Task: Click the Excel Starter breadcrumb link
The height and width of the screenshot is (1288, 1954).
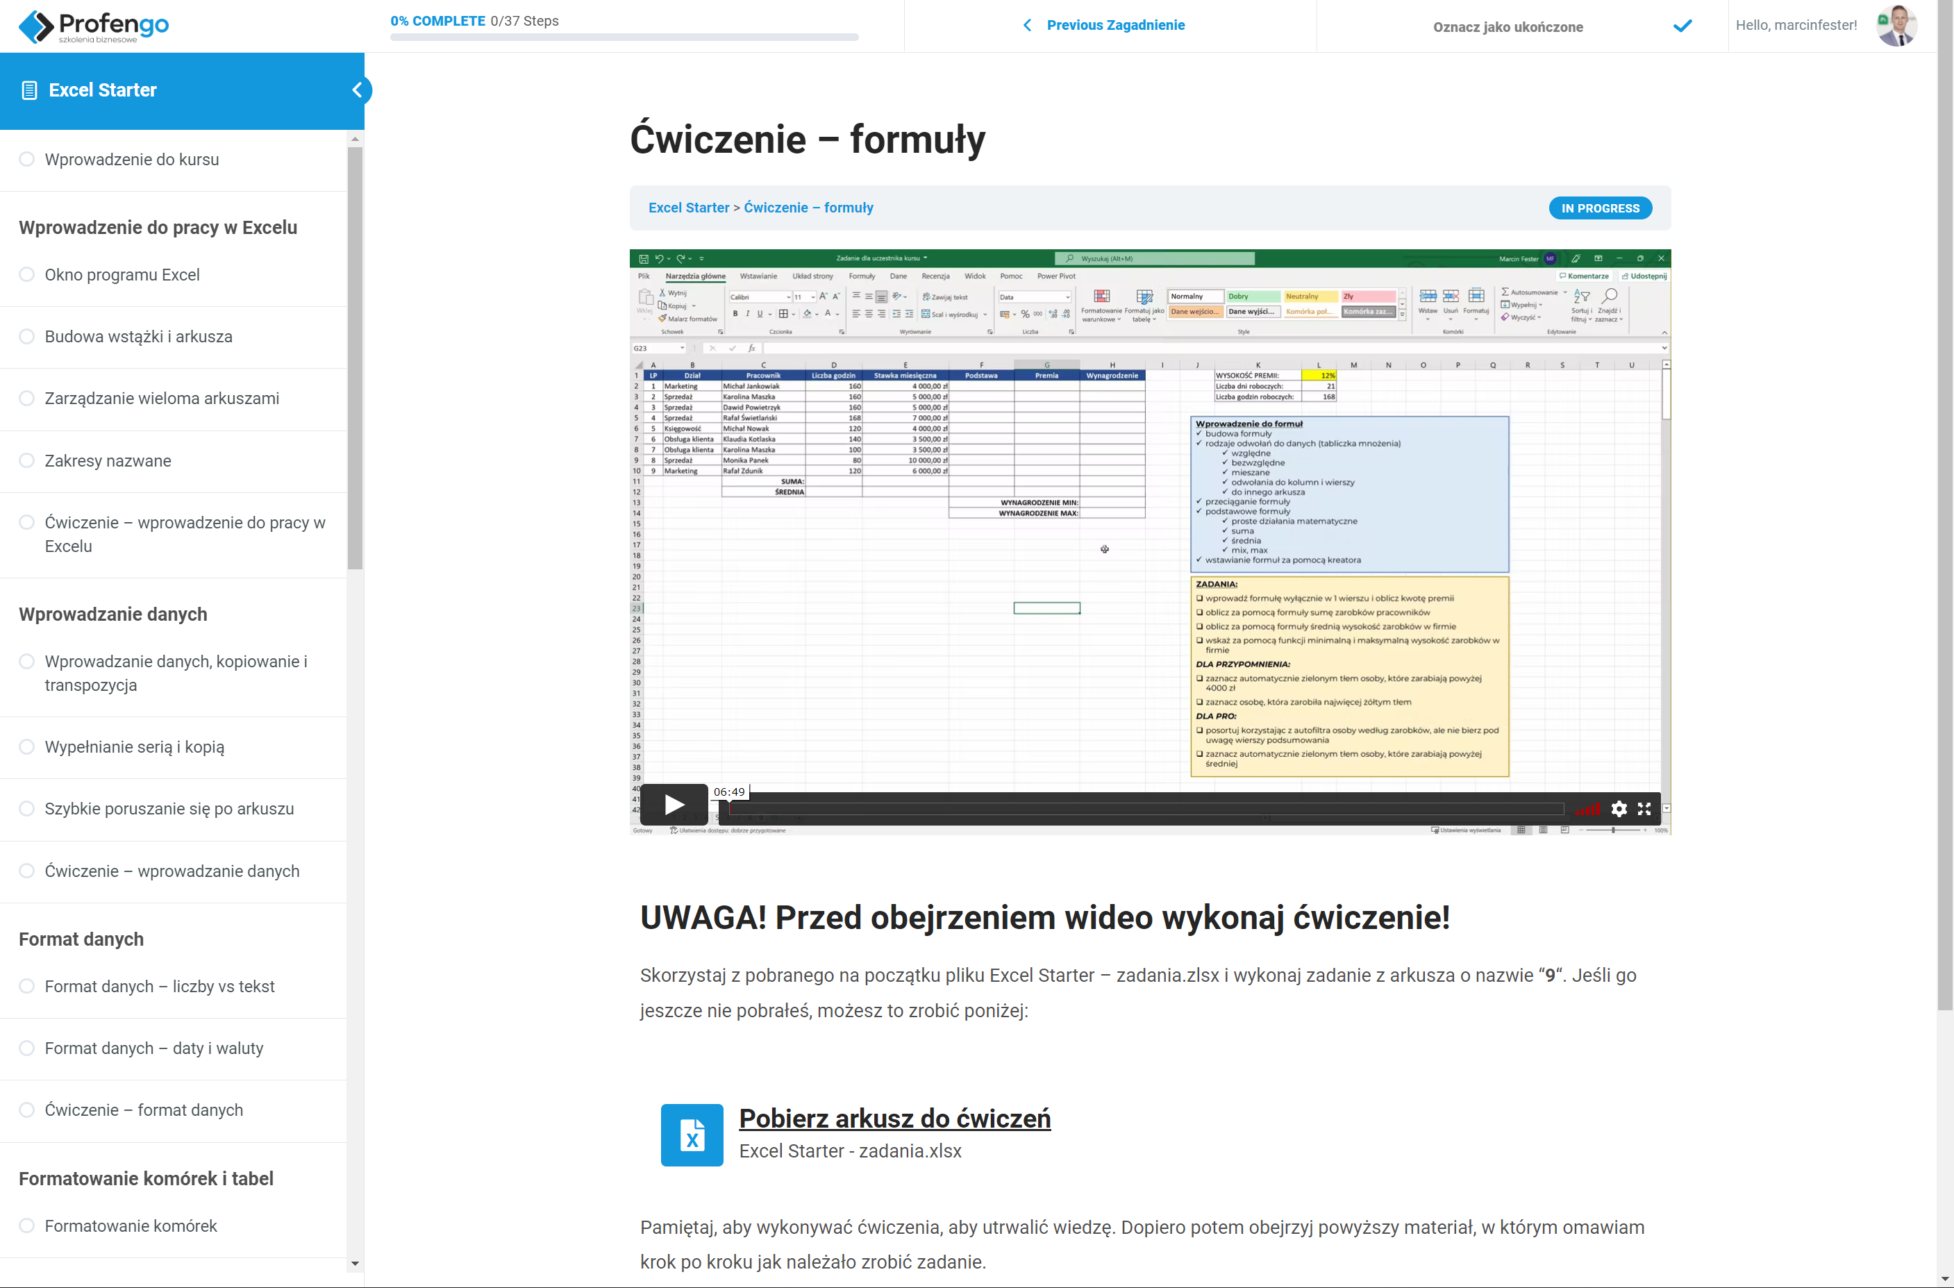Action: point(688,208)
